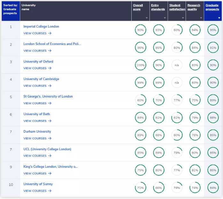This screenshot has width=223, height=199.
Task: View courses for University of Bath
Action: 37,121
